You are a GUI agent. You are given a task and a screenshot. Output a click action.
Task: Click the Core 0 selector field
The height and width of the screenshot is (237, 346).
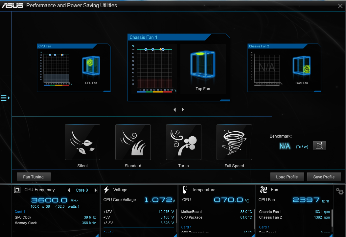click(82, 190)
